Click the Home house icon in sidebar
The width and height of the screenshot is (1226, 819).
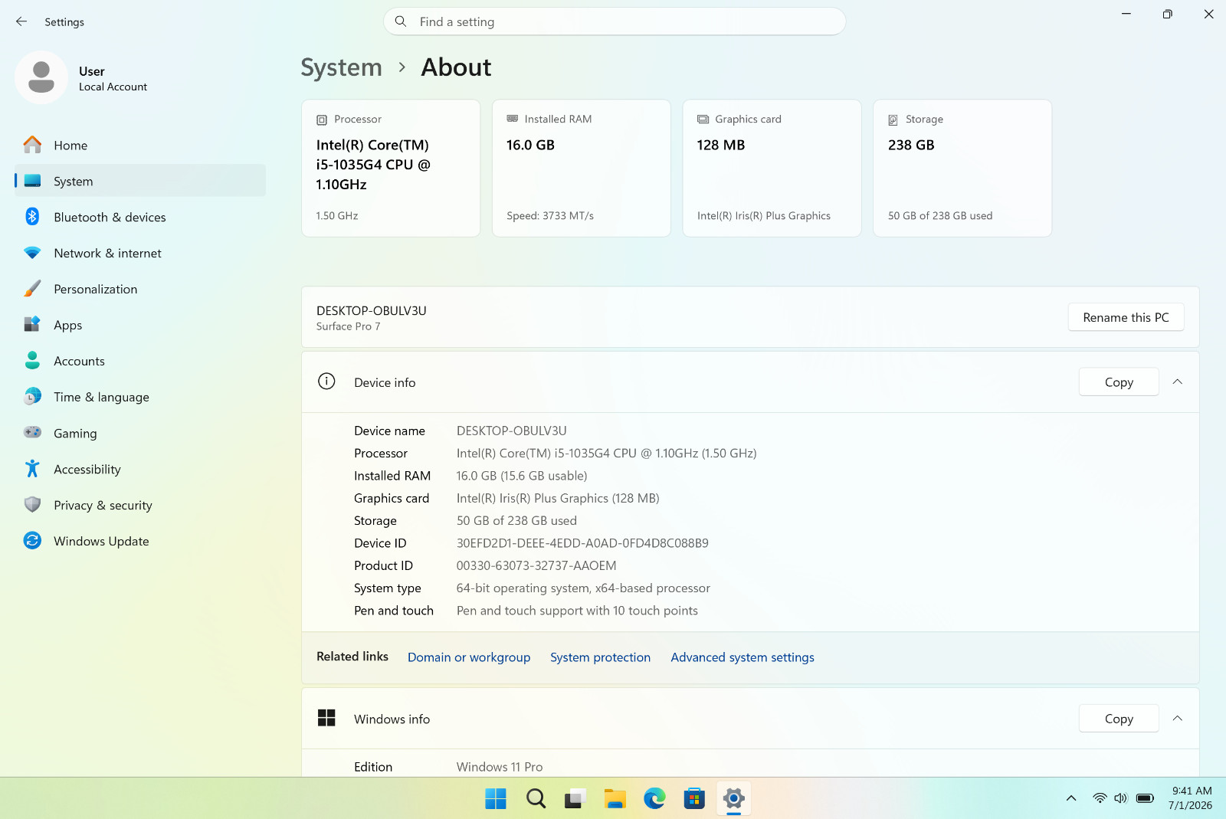(x=32, y=145)
